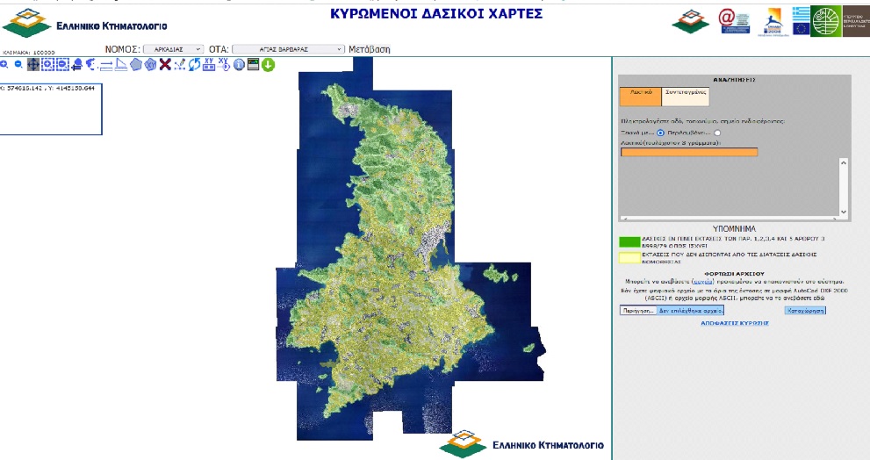
Task: Click the zoom in magnifier tool
Action: click(x=4, y=64)
